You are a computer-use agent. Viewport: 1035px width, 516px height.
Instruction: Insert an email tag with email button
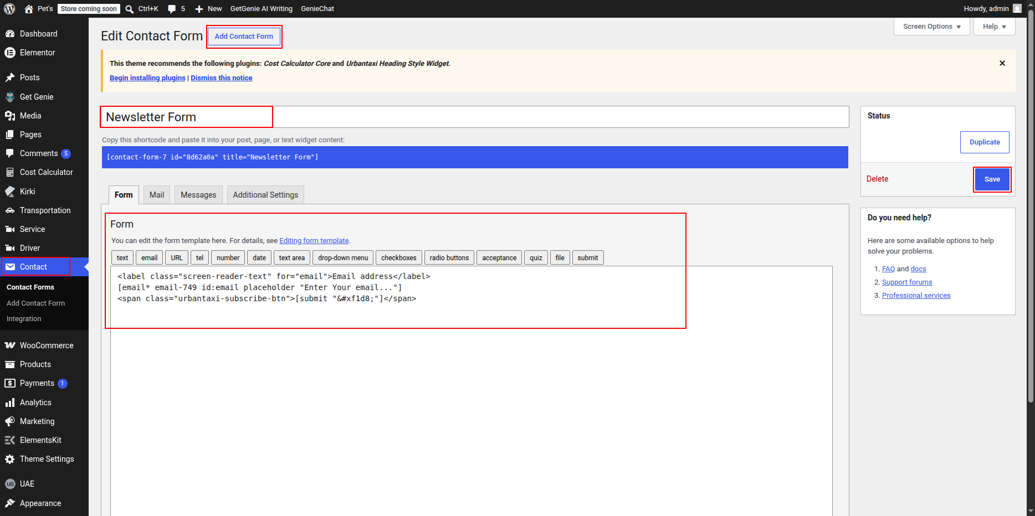150,258
